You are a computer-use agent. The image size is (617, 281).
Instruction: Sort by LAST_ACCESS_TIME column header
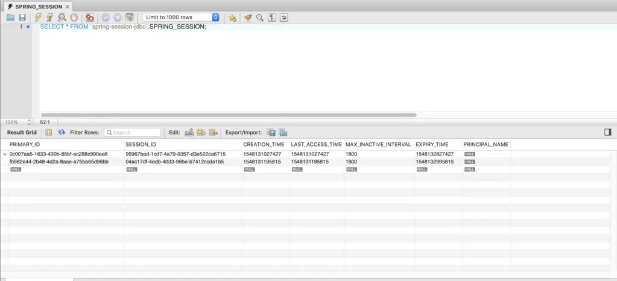pyautogui.click(x=317, y=145)
